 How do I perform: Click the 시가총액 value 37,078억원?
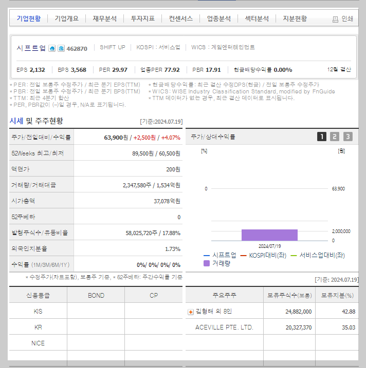point(167,201)
